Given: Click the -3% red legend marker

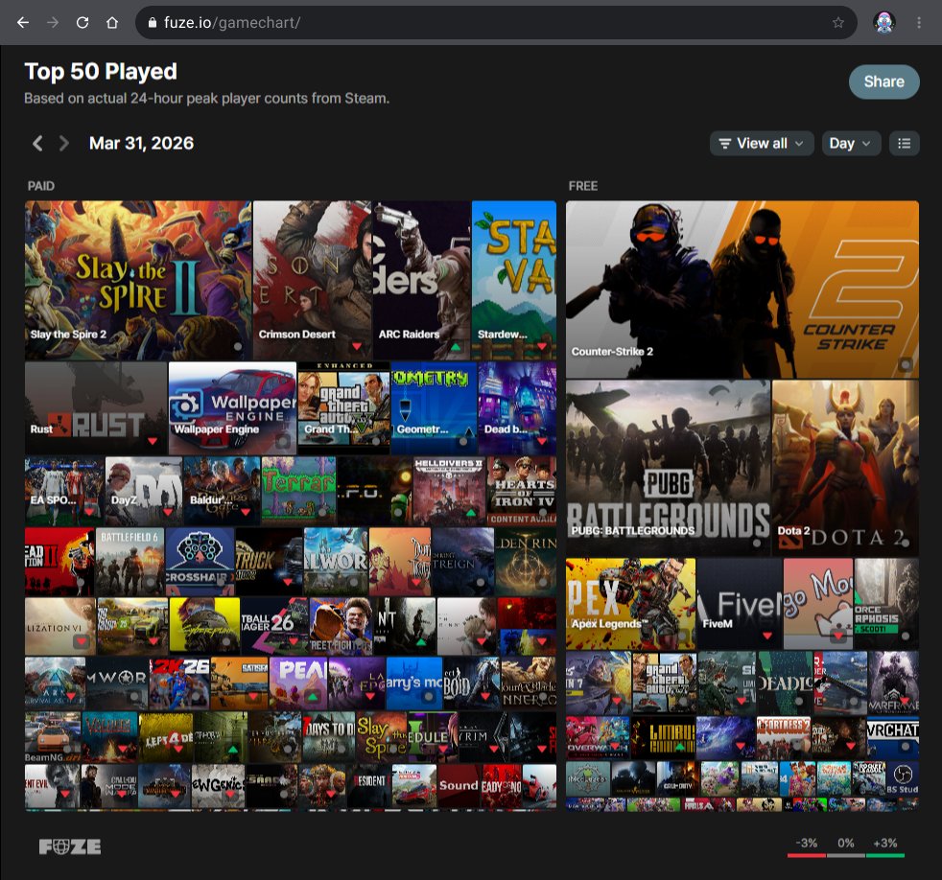Looking at the screenshot, I should pos(806,855).
